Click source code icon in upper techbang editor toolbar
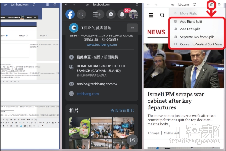 pos(11,81)
